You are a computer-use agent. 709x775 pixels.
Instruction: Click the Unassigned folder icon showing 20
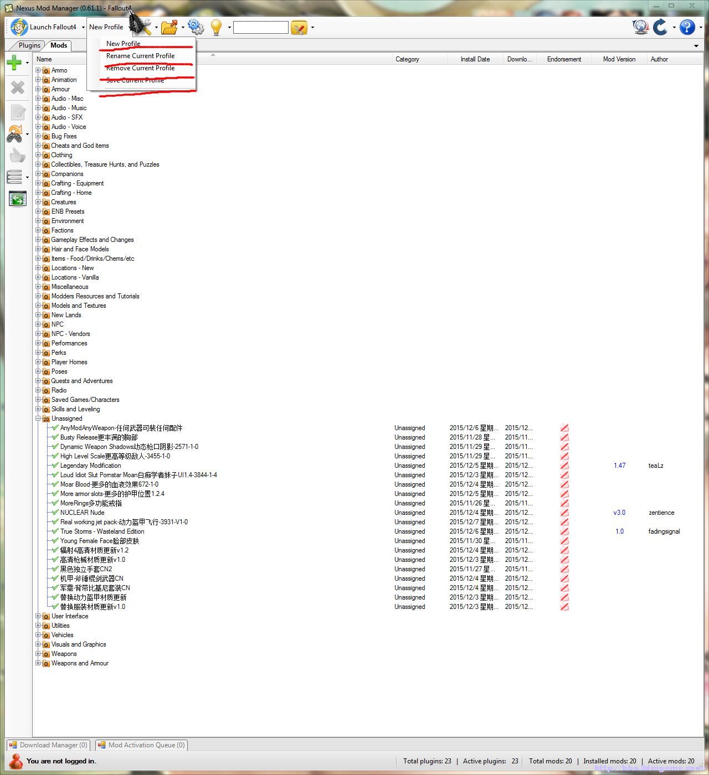coord(46,419)
